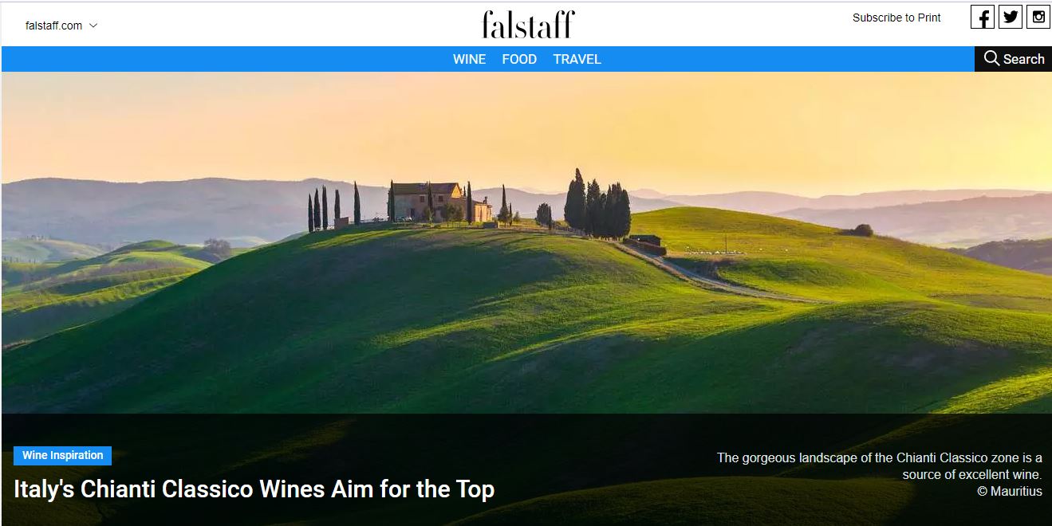
Task: Open the Twitter bird icon
Action: (1011, 17)
